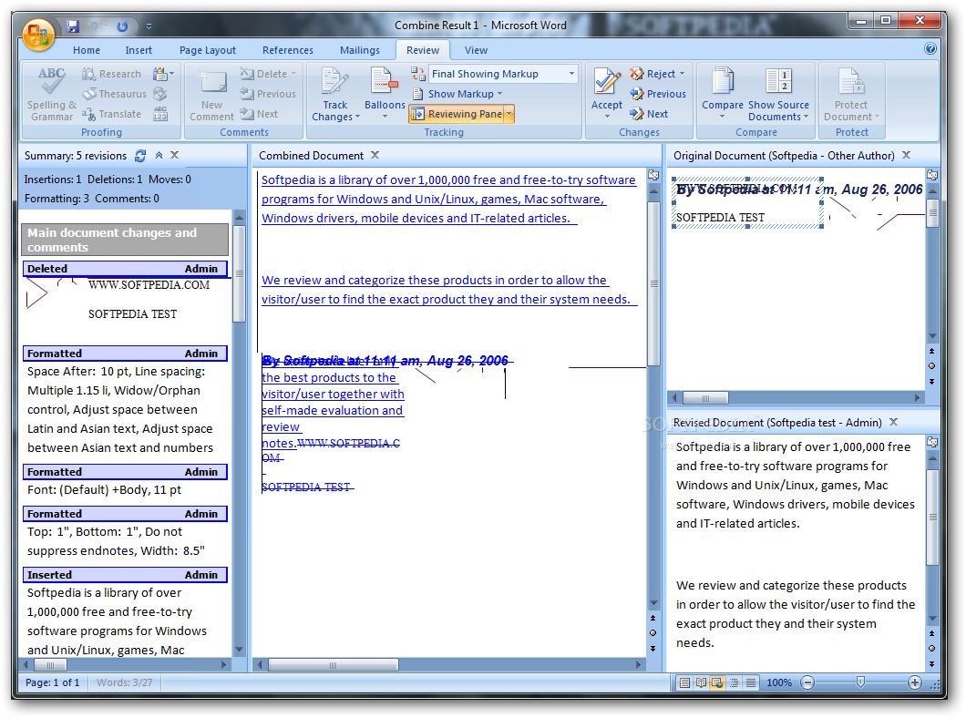The width and height of the screenshot is (966, 718).
Task: Expand the Reject dropdown
Action: click(682, 74)
